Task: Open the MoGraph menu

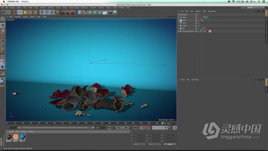Action: tap(84, 8)
